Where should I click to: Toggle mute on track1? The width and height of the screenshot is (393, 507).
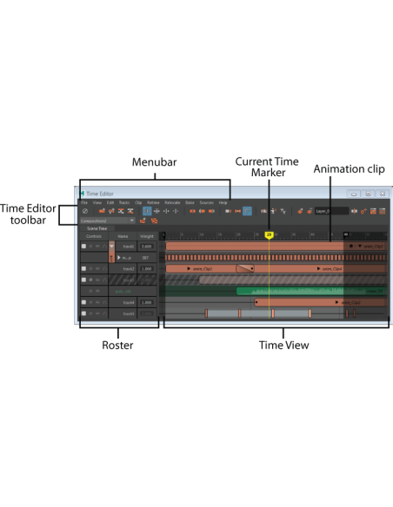[90, 247]
